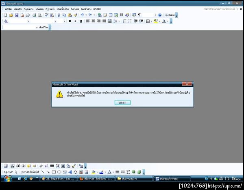Screen dimensions: 244x190
Task: Click ตกลง (OK) in the warning dialog
Action: click(122, 102)
